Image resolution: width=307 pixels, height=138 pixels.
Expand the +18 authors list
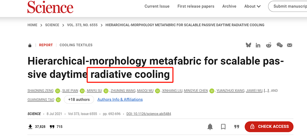[x=79, y=99]
